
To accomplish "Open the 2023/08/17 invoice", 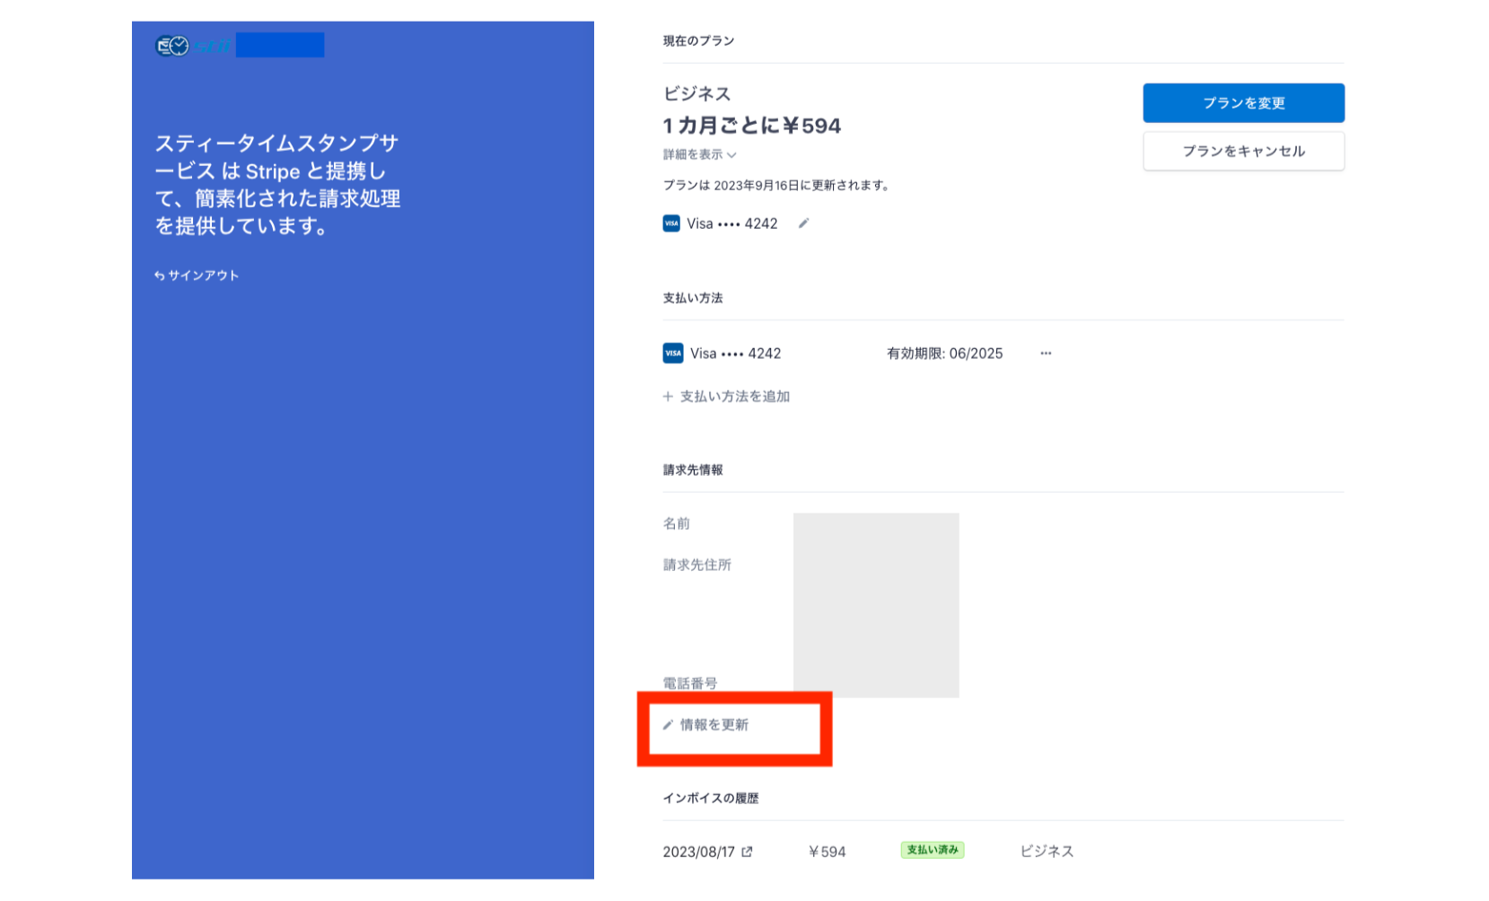I will pos(698,852).
